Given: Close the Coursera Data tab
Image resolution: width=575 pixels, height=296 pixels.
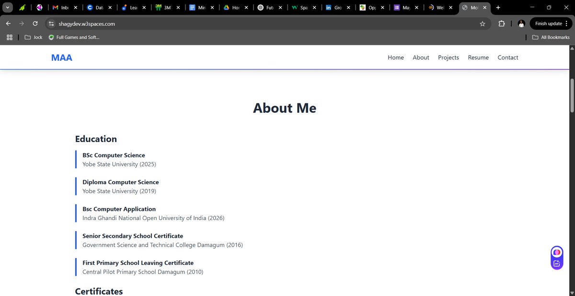Looking at the screenshot, I should point(110,8).
